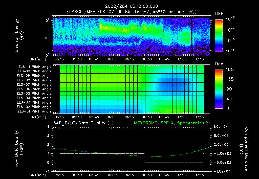This screenshot has height=179, width=259.
Task: Click the Electron Energy (eV) axis label
Action: pos(19,35)
